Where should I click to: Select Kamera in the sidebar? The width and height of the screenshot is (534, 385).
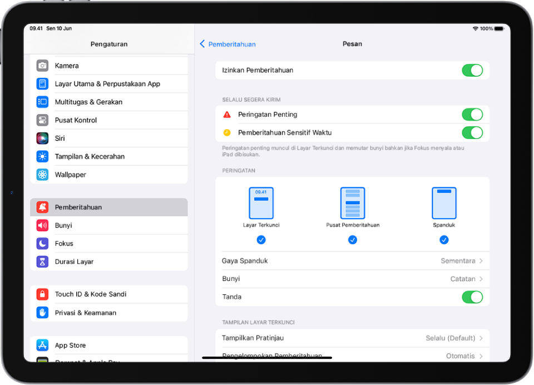coord(109,66)
